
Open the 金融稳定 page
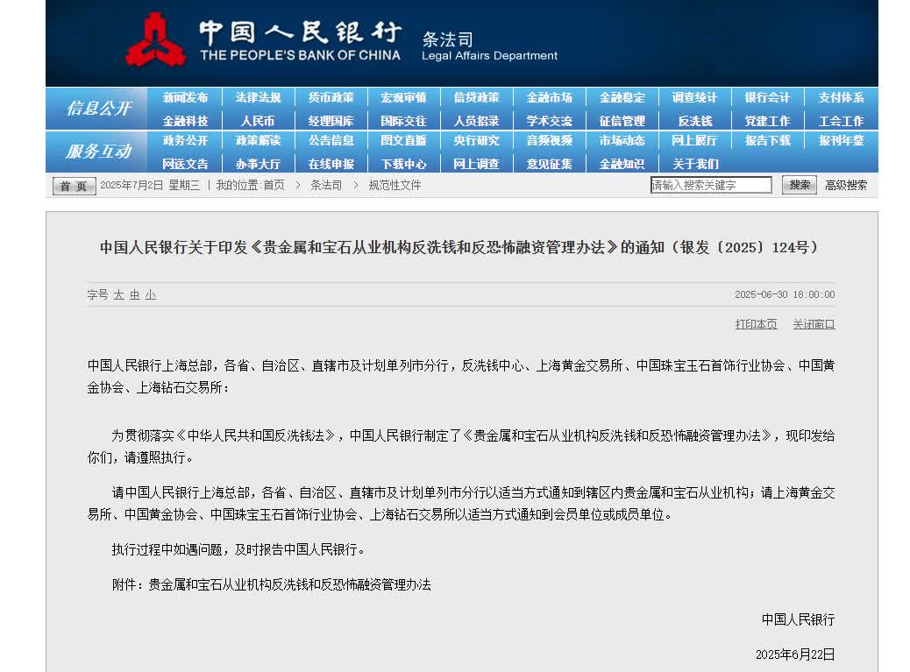point(622,97)
